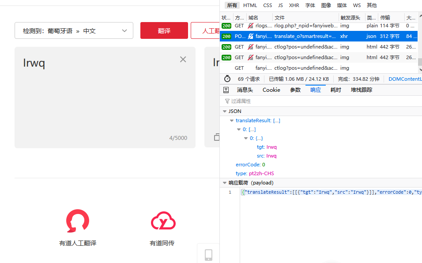Viewport: 422px width, 263px height.
Task: Select the CSS filter tab
Action: [268, 5]
